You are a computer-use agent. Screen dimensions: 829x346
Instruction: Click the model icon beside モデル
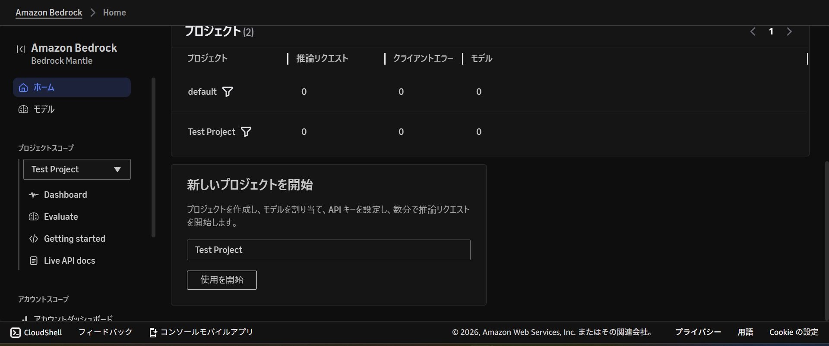tap(23, 109)
